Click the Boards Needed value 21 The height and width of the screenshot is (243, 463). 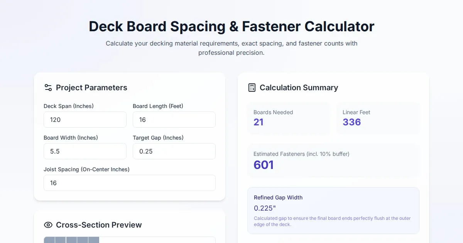click(x=259, y=122)
